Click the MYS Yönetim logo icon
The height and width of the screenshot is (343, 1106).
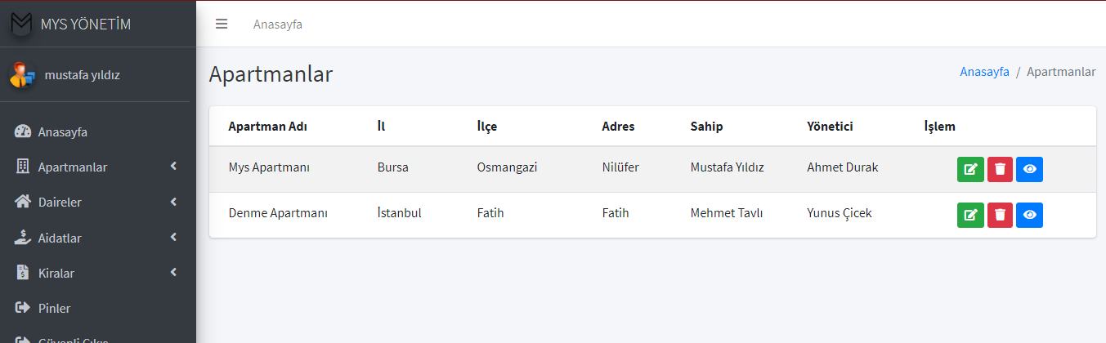pyautogui.click(x=22, y=24)
